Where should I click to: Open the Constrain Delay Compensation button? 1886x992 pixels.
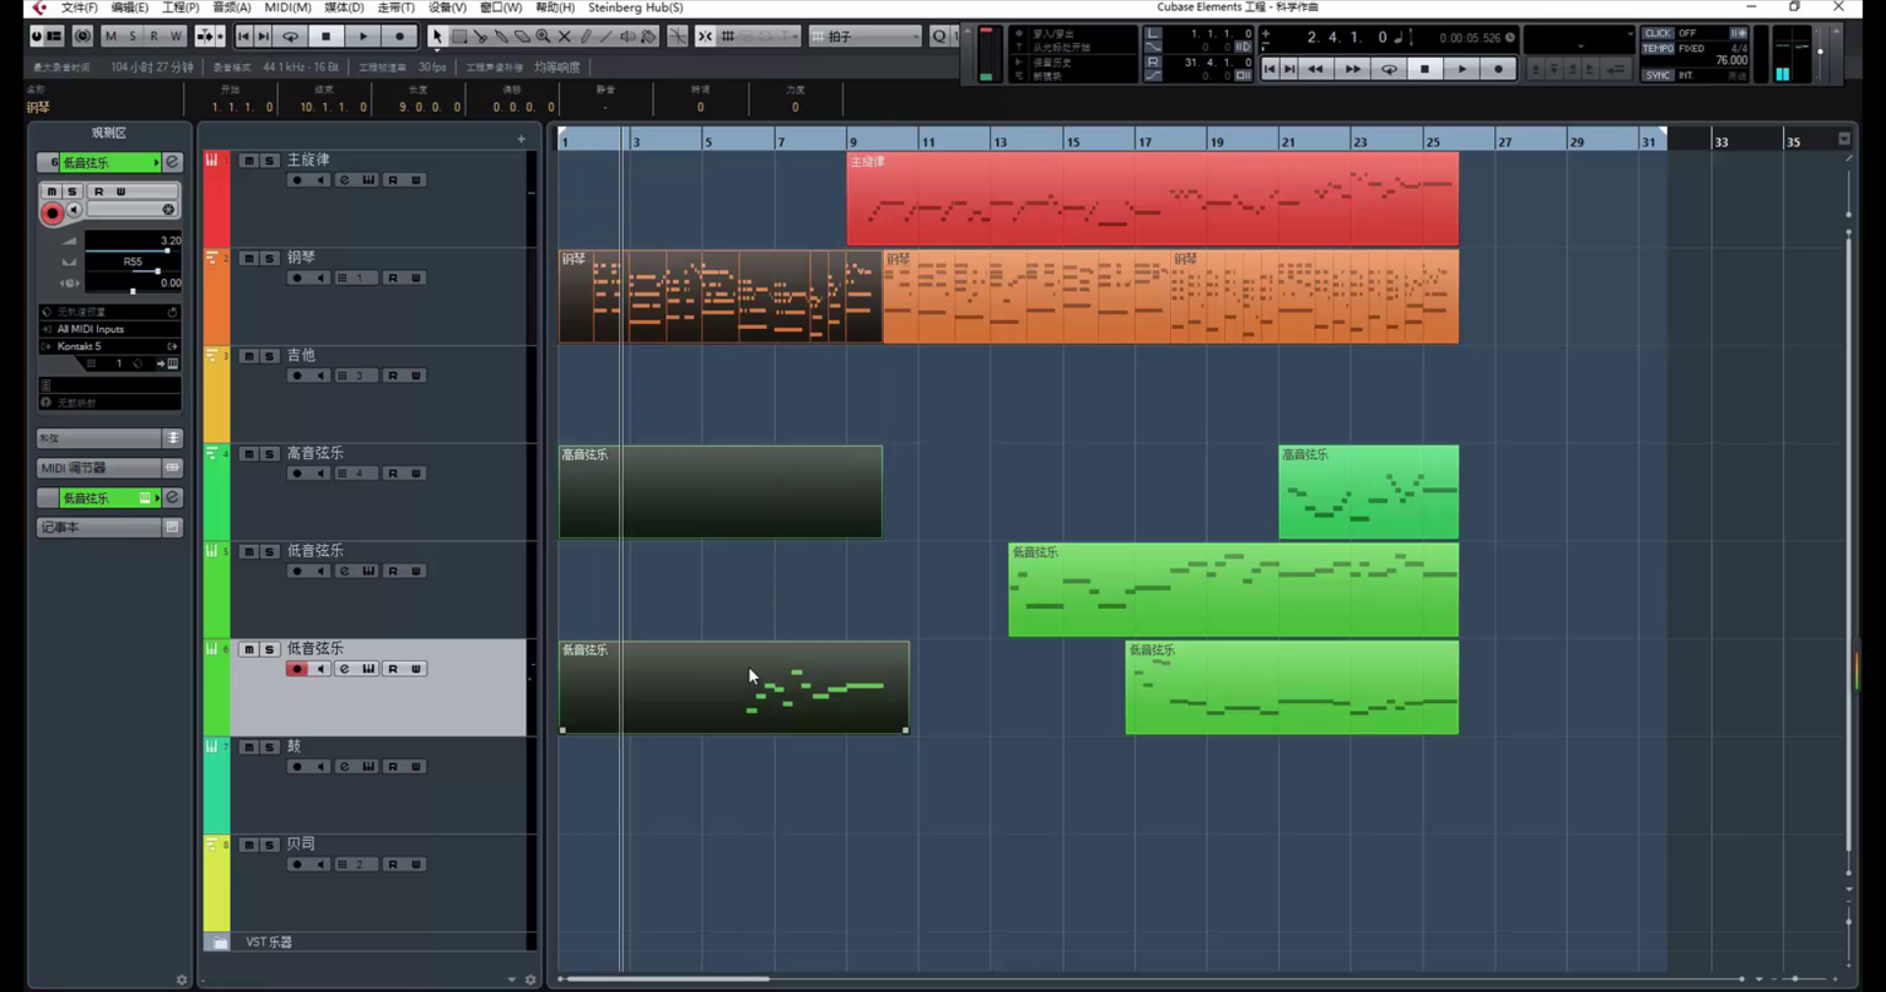click(83, 36)
